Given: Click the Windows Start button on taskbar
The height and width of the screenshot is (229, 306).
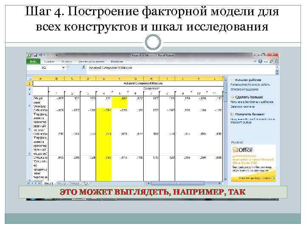Looking at the screenshot, I should tap(32, 199).
